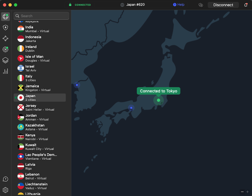Select Isle of Man Douglas server

[x=40, y=59]
